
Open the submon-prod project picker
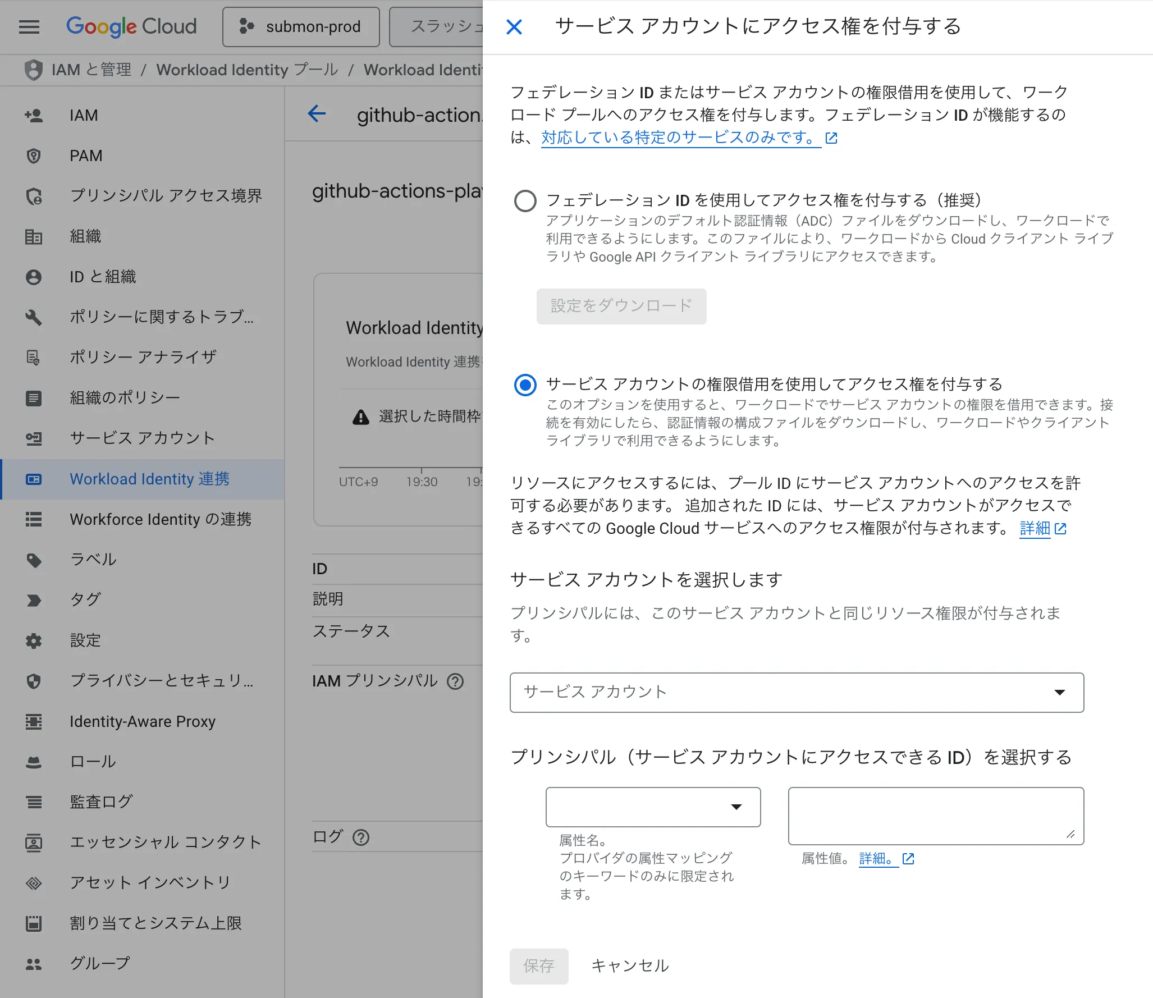point(301,26)
